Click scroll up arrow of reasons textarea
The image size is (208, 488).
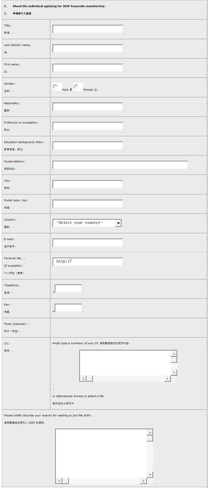(x=150, y=432)
